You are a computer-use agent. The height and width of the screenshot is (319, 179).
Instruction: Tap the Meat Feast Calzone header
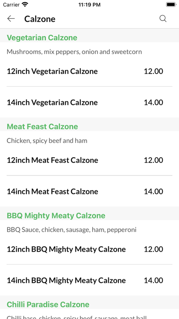42,126
